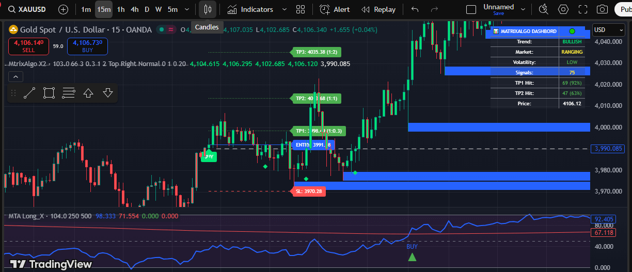Expand the time interval dropdown arrow
The height and width of the screenshot is (272, 632).
click(187, 9)
